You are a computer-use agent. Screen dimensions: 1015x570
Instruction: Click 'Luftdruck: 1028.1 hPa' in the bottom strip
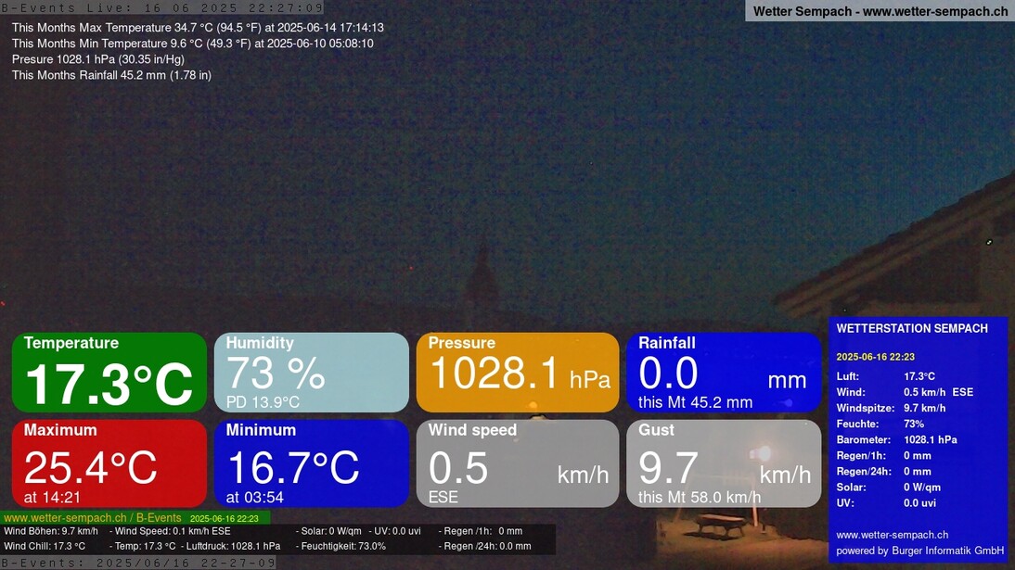231,546
